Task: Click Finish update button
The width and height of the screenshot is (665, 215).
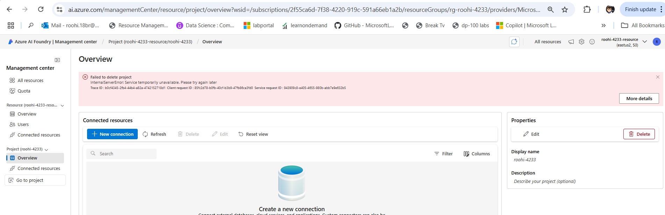Action: (640, 9)
